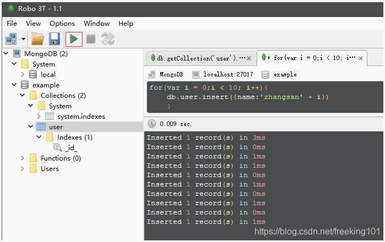Viewport: 385px width, 242px height.
Task: Click the localhost:27017 host icon
Action: [x=196, y=74]
